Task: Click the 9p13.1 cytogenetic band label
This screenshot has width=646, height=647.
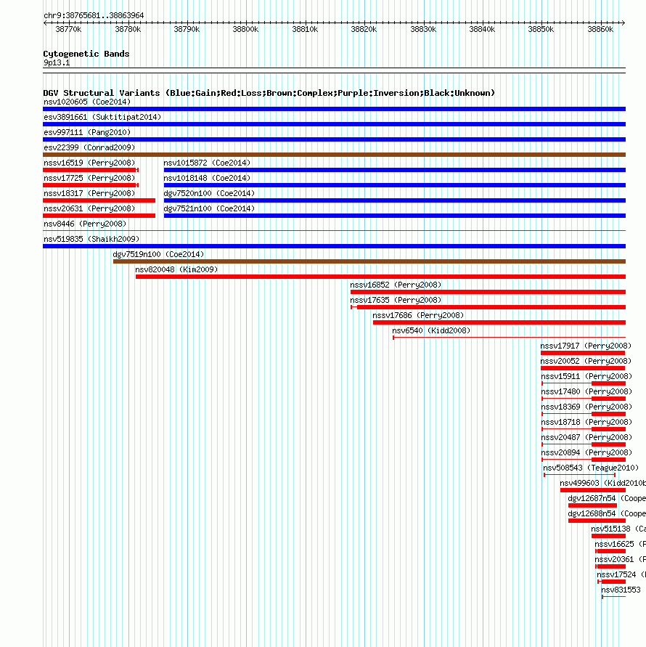Action: (57, 63)
